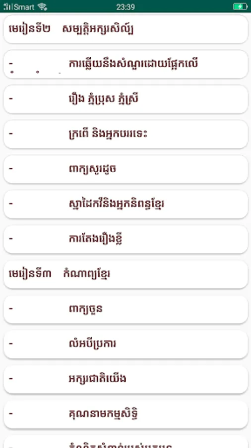
Task: Open item ក្រពើ និងអ្នកបររទេះ
Action: [x=125, y=134]
